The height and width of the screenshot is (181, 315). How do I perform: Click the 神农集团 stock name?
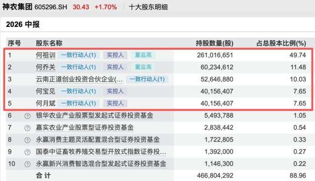click(17, 7)
